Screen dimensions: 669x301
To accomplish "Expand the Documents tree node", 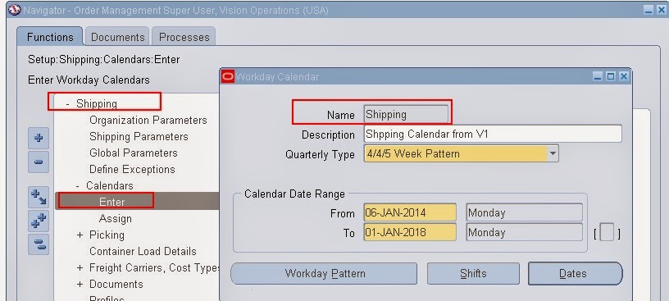I will click(80, 285).
